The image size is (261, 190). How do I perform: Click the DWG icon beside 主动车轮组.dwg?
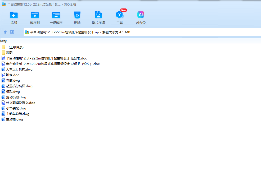click(x=3, y=114)
